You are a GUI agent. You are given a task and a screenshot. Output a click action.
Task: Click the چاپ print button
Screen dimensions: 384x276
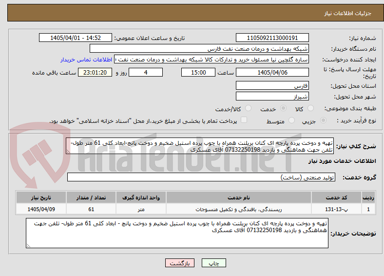214,263
